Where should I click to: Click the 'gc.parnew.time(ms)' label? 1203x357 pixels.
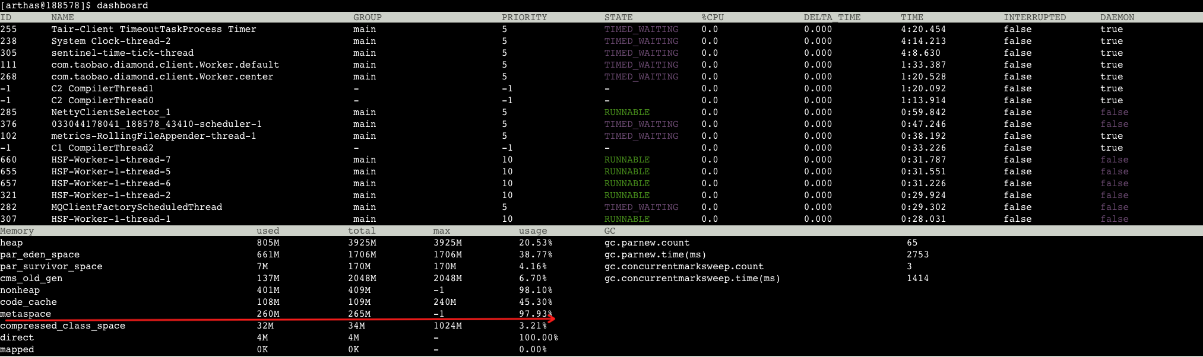(x=656, y=254)
